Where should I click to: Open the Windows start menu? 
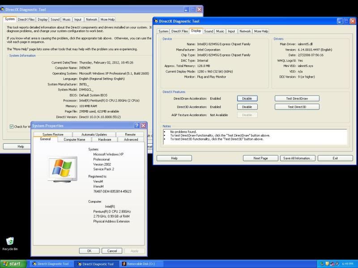[x=13, y=264]
